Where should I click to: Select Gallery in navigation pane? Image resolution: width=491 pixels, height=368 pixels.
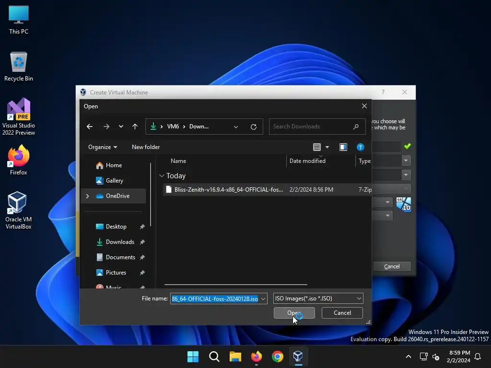point(113,181)
